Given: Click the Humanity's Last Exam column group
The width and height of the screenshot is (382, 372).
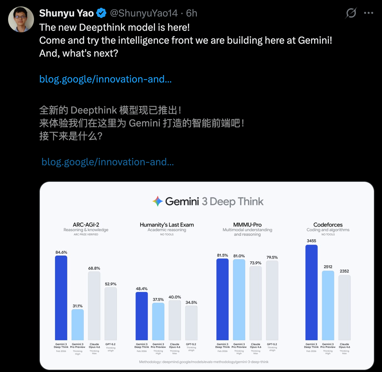Looking at the screenshot, I should (166, 225).
